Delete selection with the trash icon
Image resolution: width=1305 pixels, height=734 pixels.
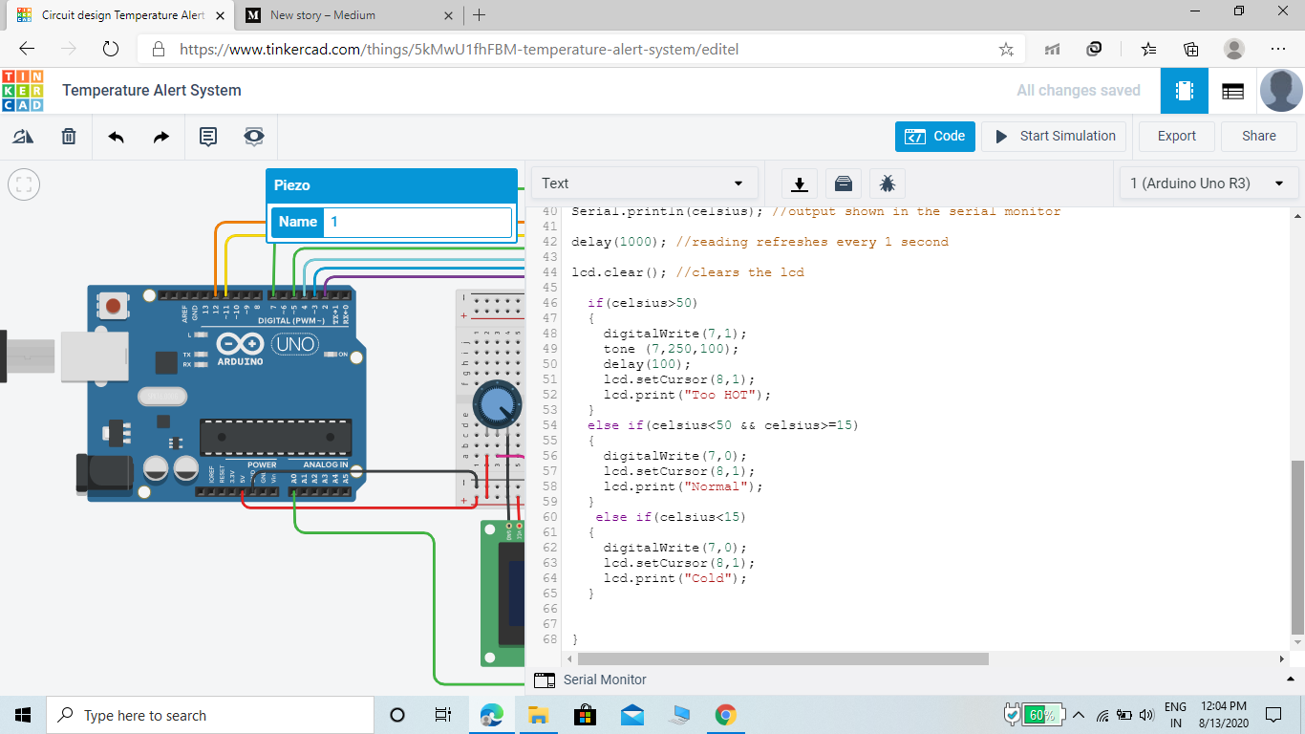[x=69, y=137]
